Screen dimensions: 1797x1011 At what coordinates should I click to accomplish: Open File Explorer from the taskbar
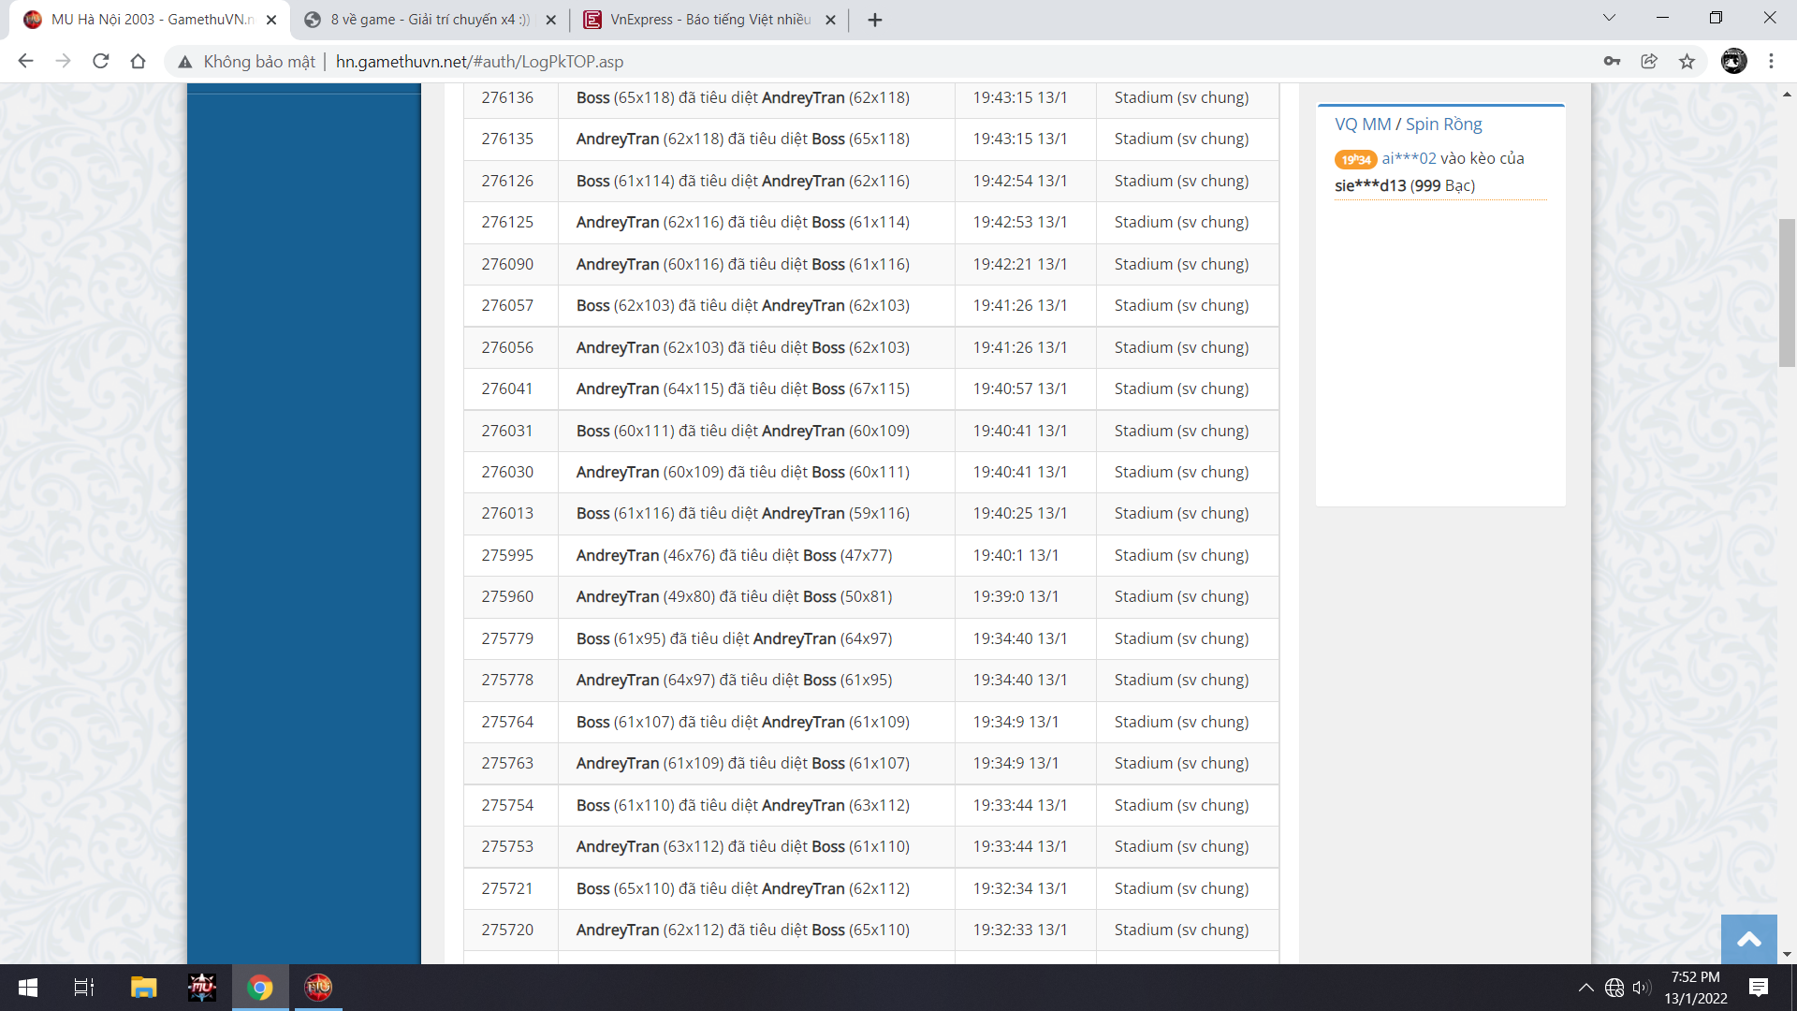[x=143, y=987]
